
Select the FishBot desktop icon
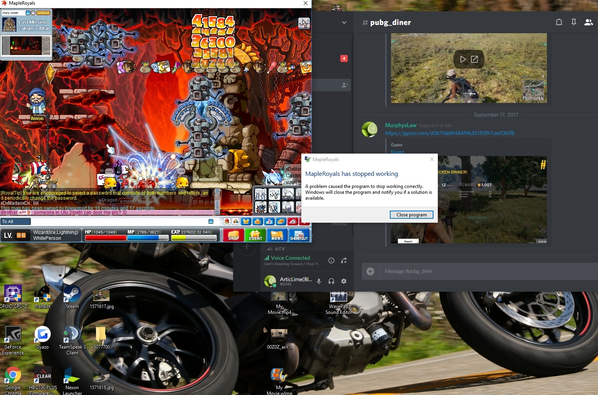point(42,298)
